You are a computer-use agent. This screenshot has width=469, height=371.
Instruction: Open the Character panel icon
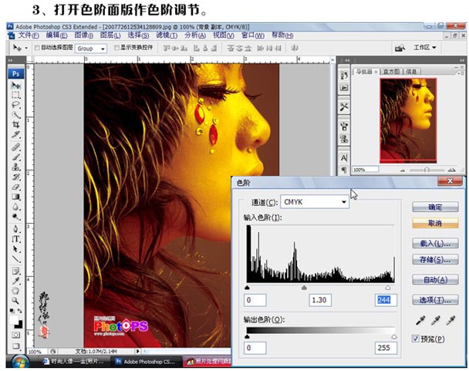coord(344,157)
